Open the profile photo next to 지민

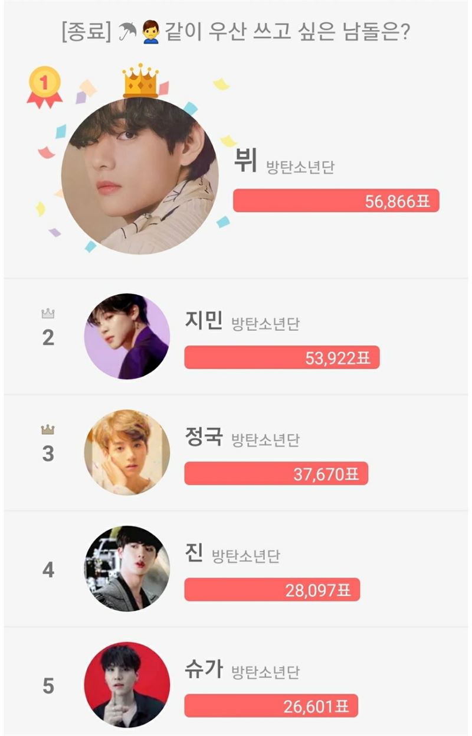click(127, 336)
